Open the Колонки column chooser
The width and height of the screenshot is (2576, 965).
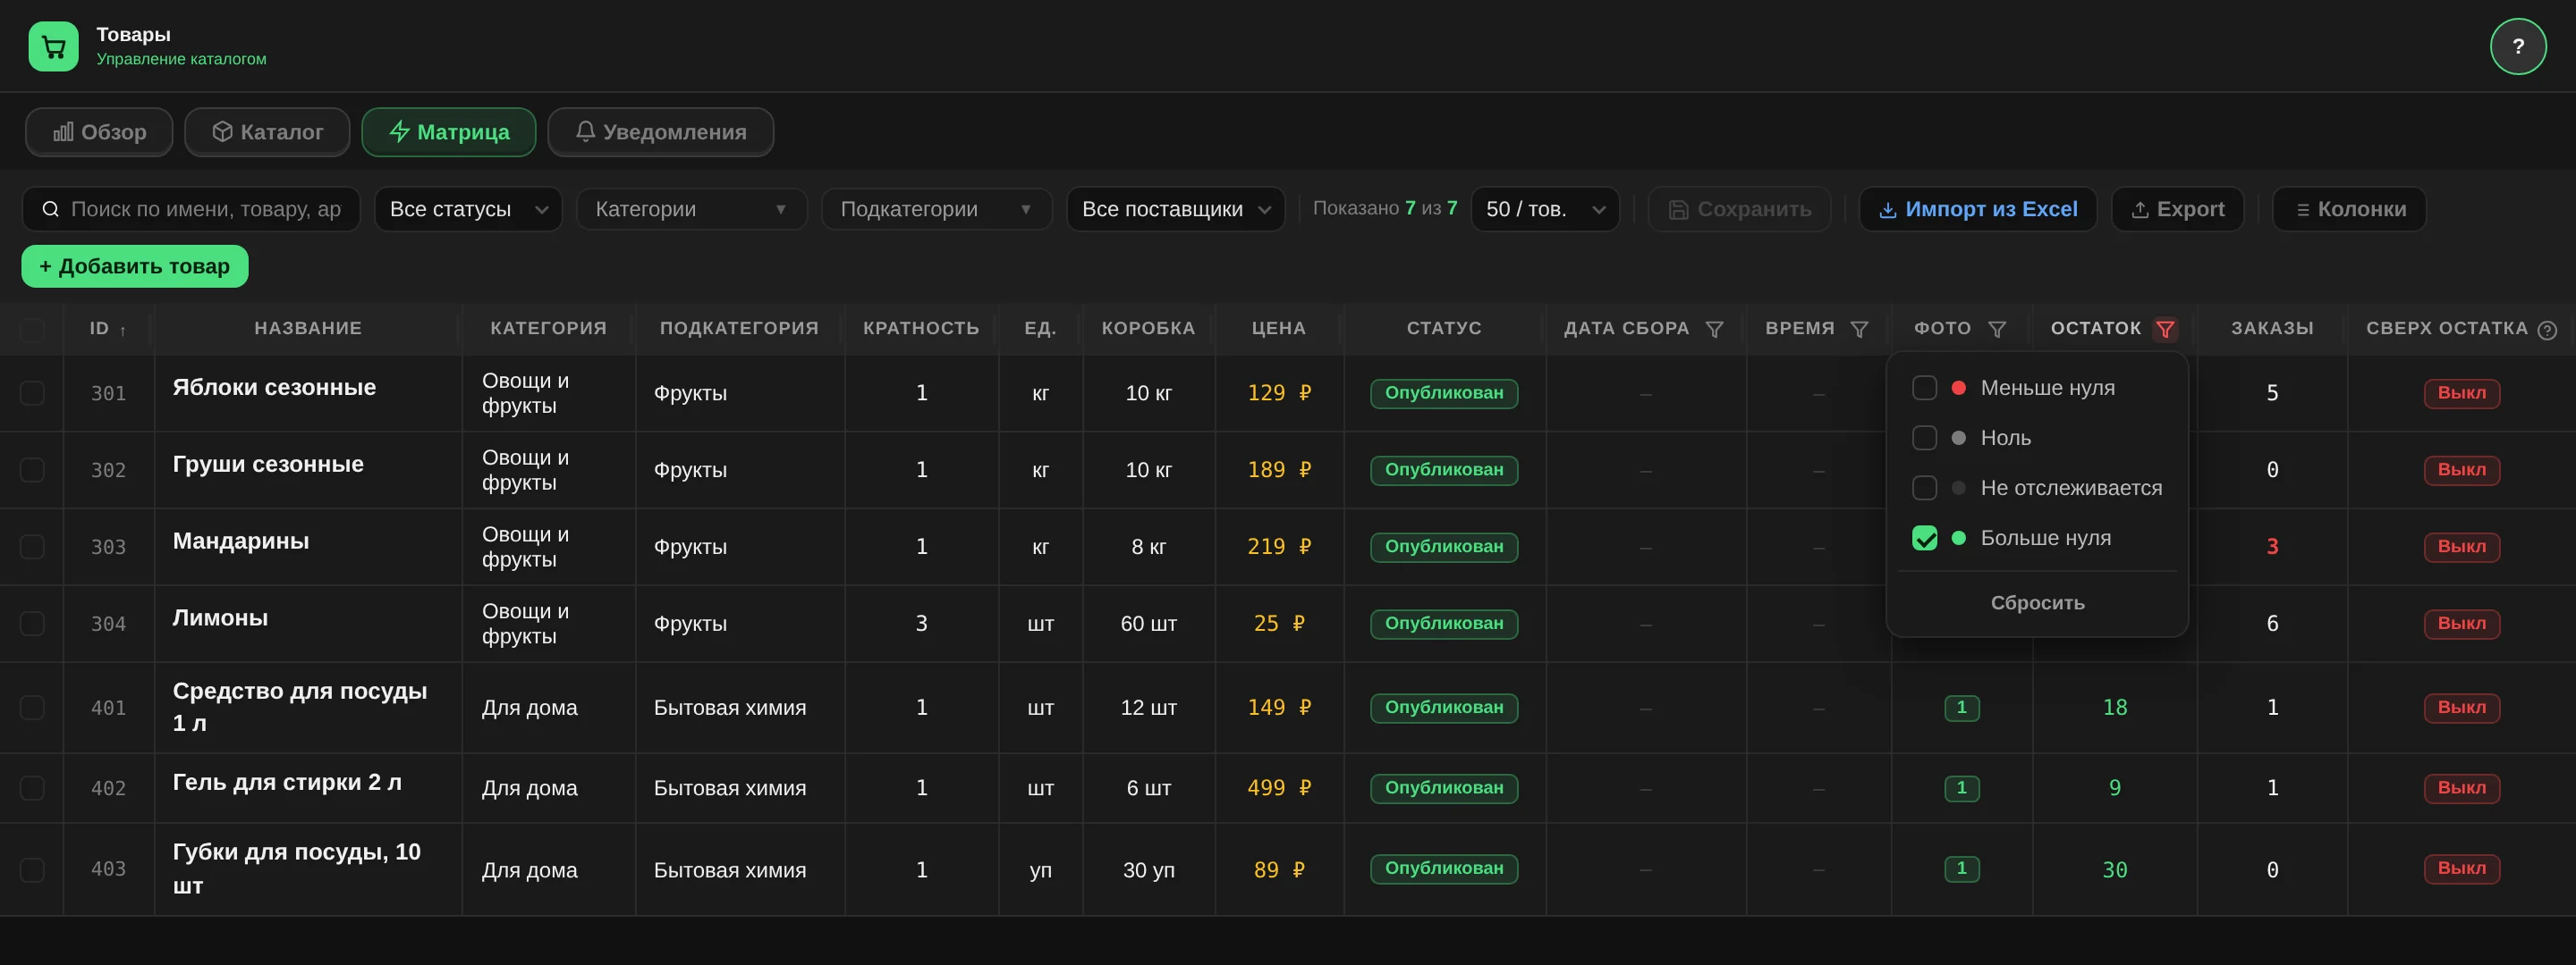tap(2349, 209)
